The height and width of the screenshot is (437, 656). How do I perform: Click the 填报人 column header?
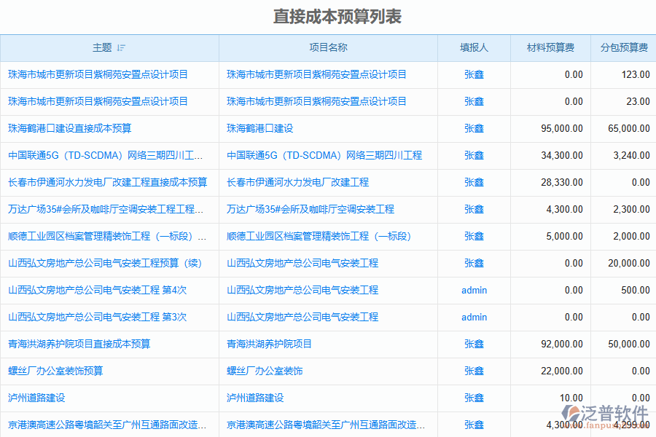[474, 48]
